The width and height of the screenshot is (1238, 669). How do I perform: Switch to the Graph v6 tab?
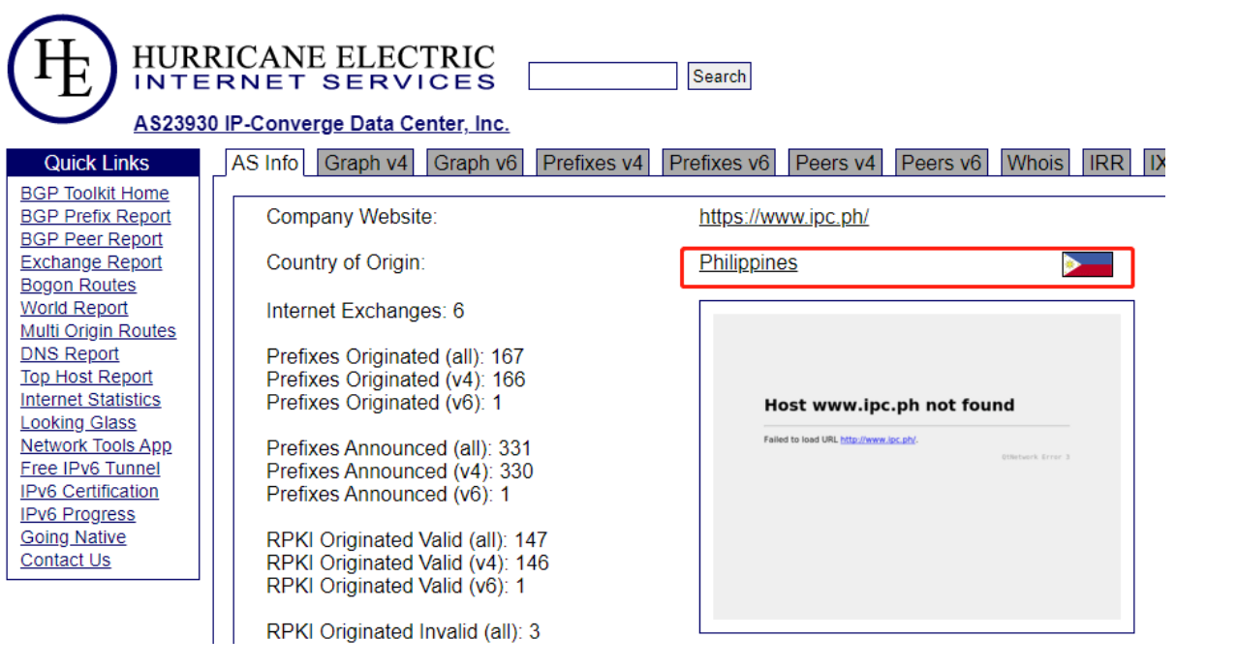(x=475, y=163)
